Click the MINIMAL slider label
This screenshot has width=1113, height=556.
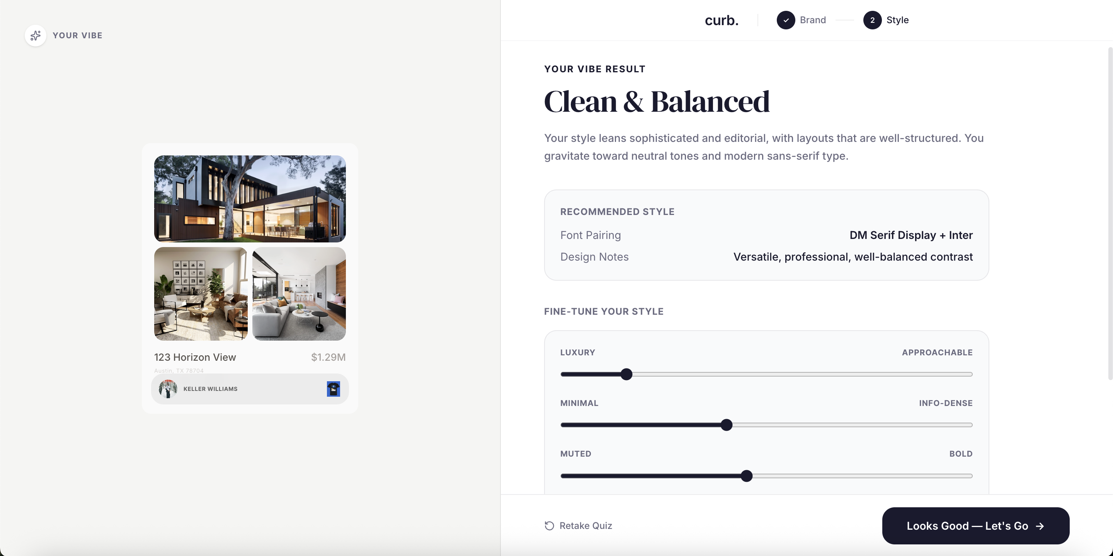[579, 403]
